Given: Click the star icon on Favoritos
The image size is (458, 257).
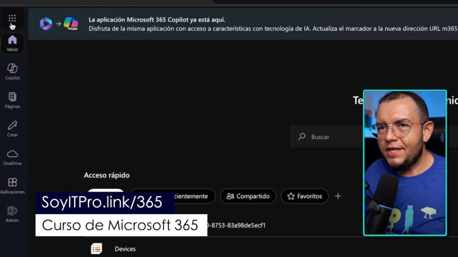Looking at the screenshot, I should [291, 196].
